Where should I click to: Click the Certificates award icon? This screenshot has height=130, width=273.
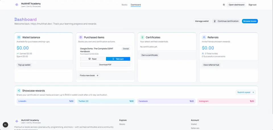coord(142,37)
